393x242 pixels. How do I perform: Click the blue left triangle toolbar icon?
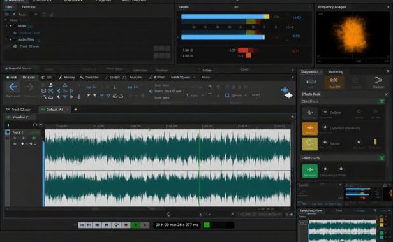[59, 90]
